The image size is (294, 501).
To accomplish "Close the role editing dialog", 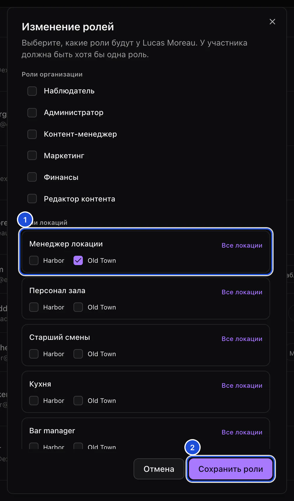I will tap(272, 22).
